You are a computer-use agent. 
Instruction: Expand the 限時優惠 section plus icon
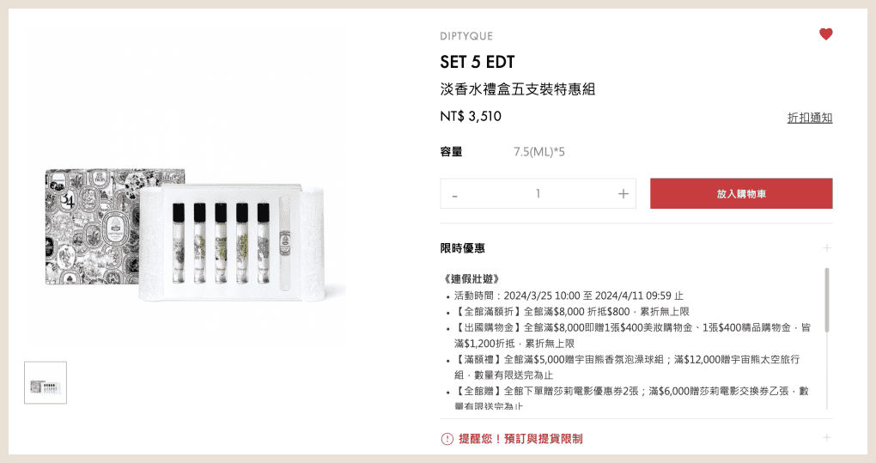point(826,248)
